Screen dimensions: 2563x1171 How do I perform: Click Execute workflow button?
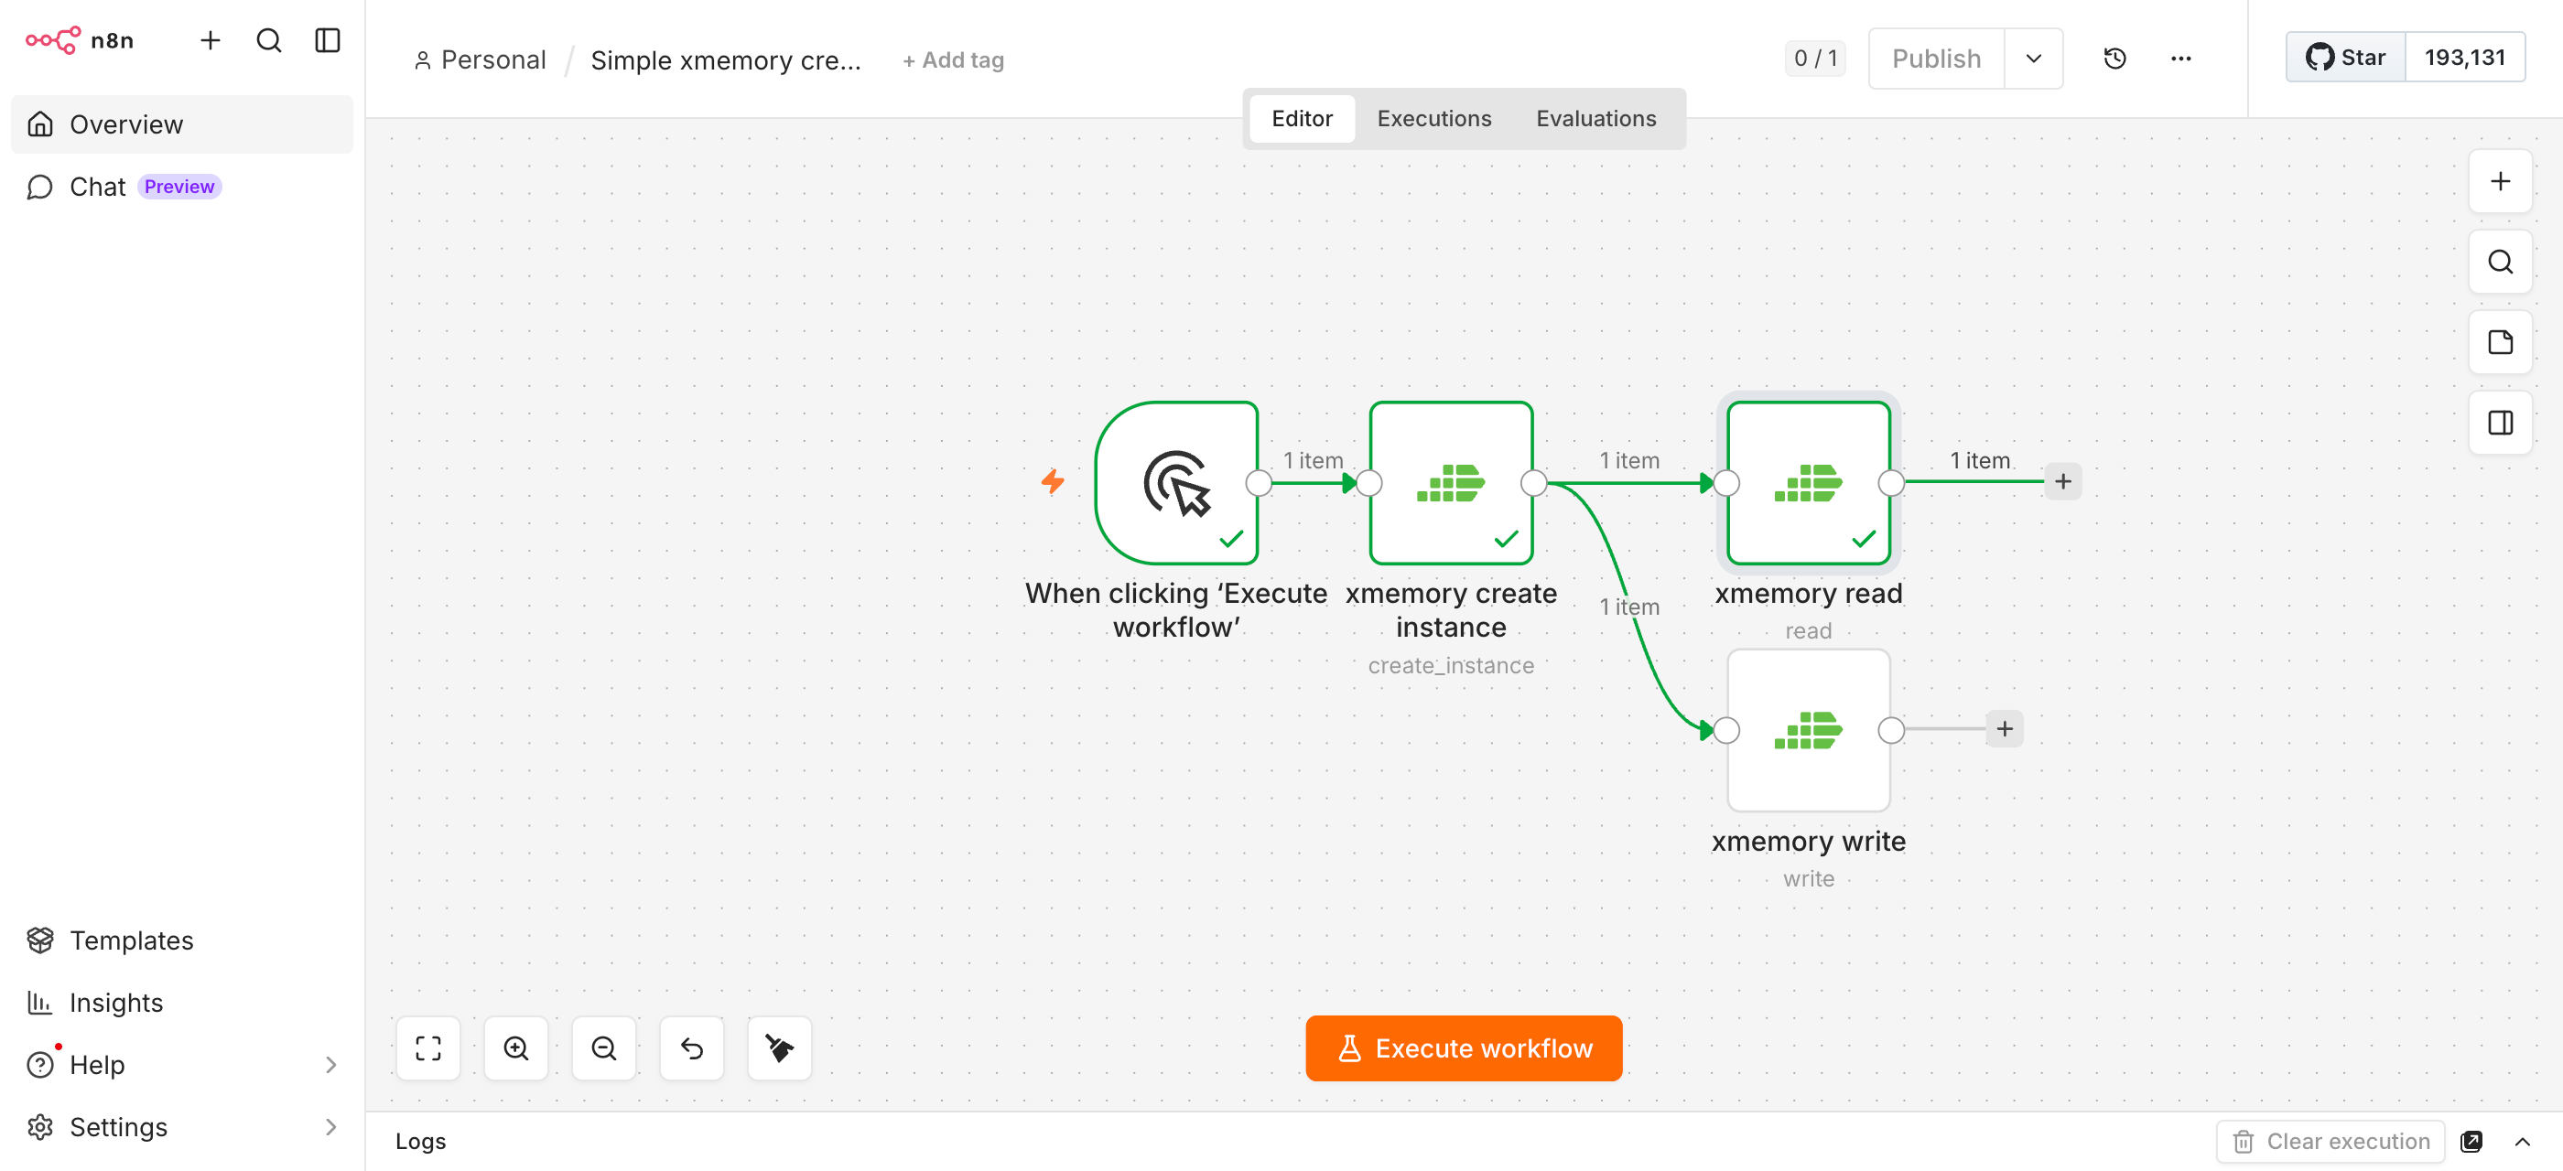[1464, 1047]
